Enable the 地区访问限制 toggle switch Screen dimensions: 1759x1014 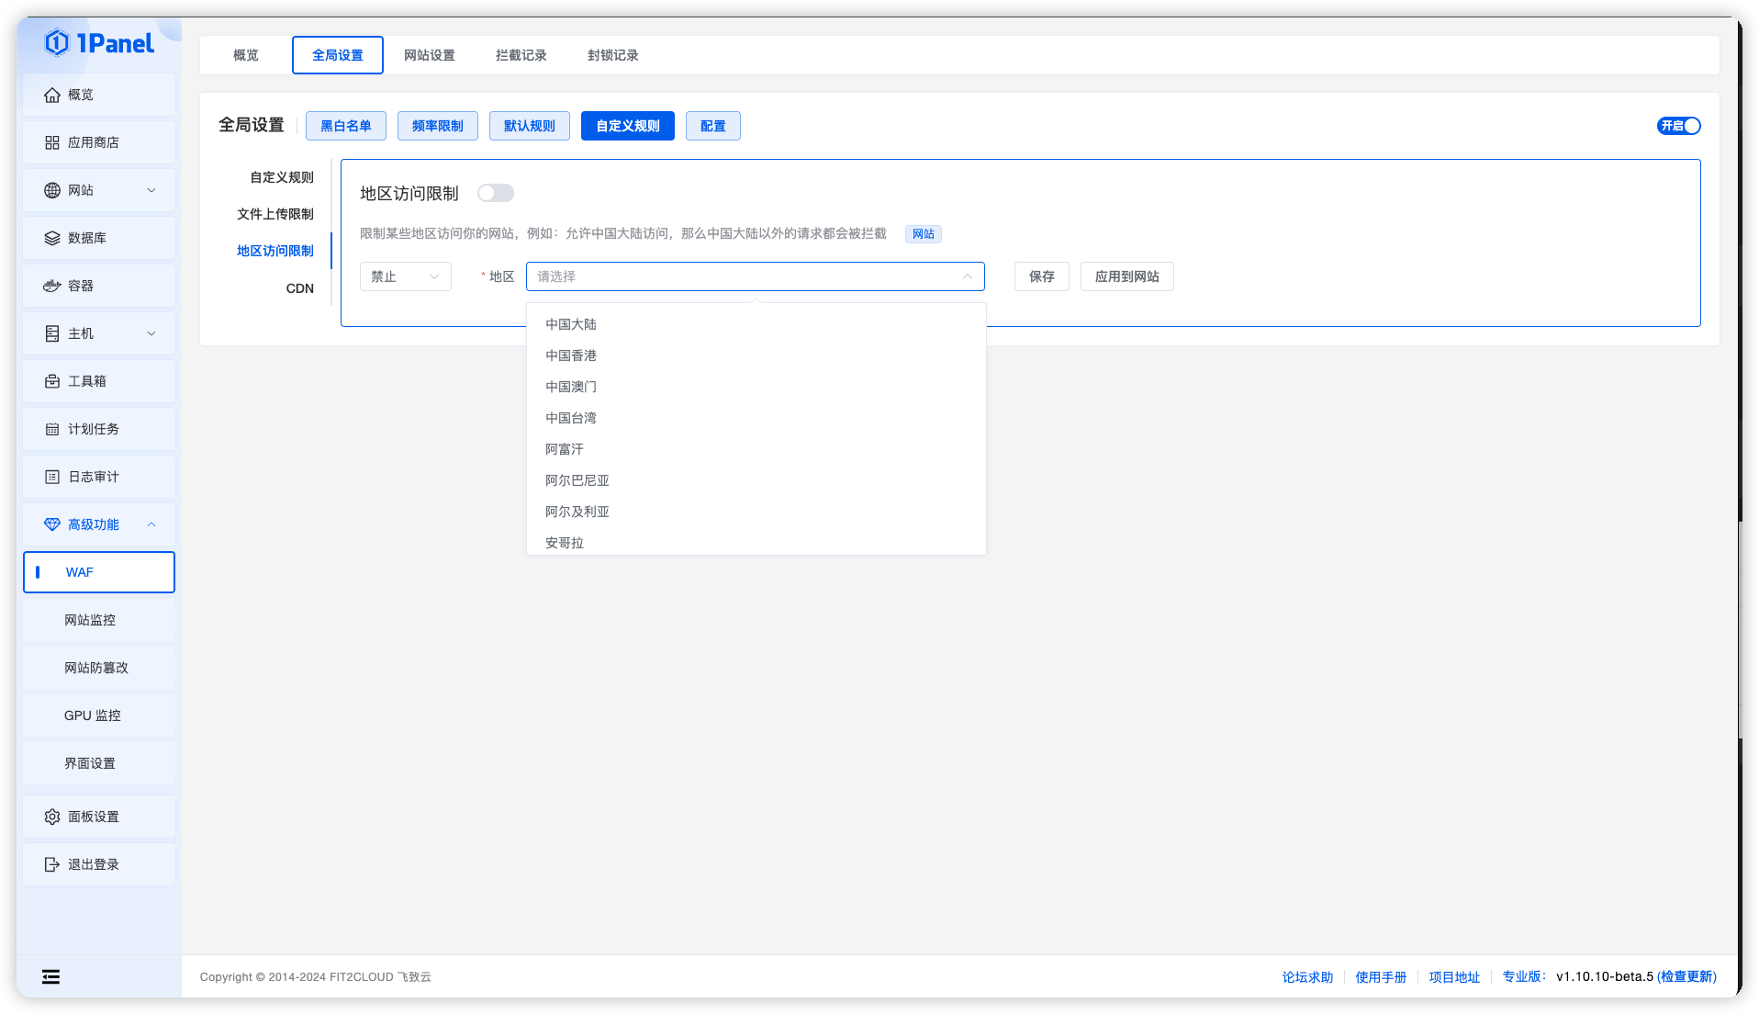(x=496, y=193)
